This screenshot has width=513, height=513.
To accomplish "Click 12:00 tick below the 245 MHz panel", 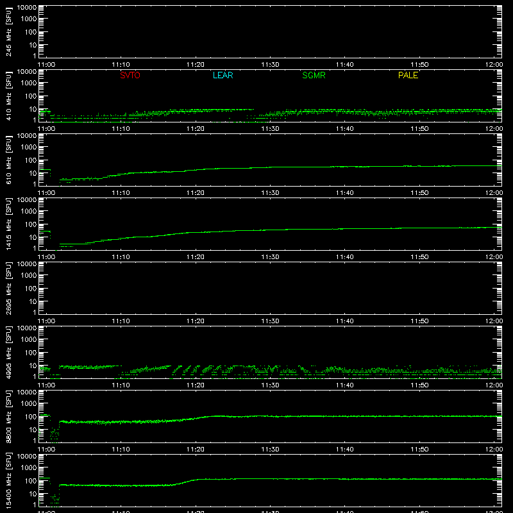I will click(494, 65).
